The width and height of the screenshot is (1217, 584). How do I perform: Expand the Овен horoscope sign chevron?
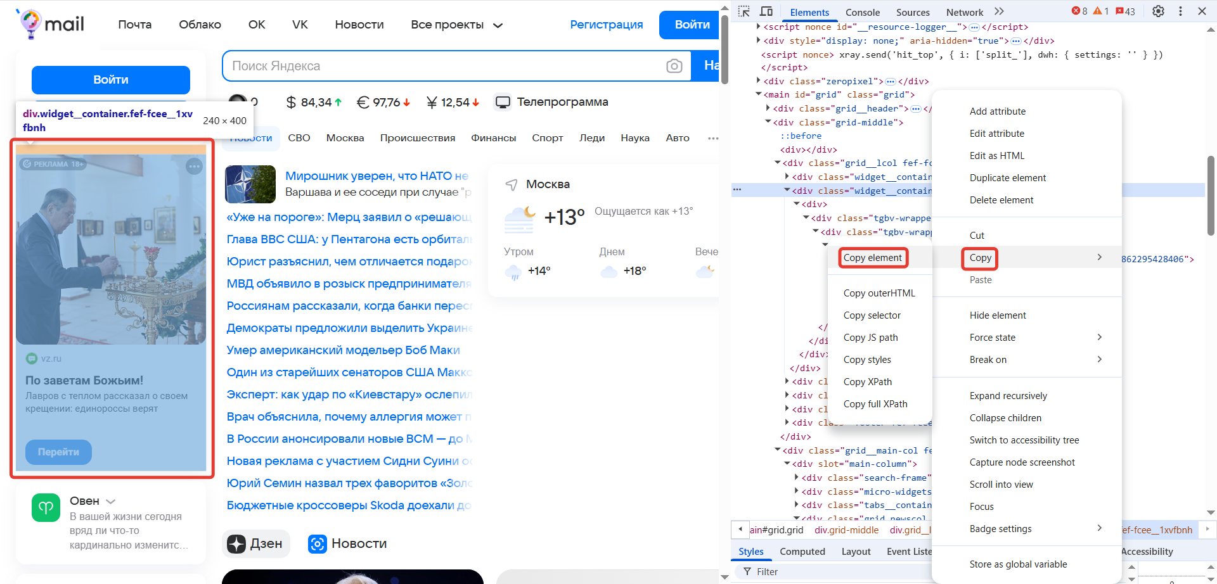111,501
